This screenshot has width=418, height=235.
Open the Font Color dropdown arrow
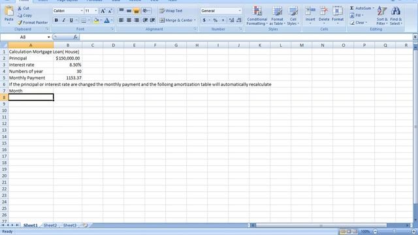click(112, 20)
